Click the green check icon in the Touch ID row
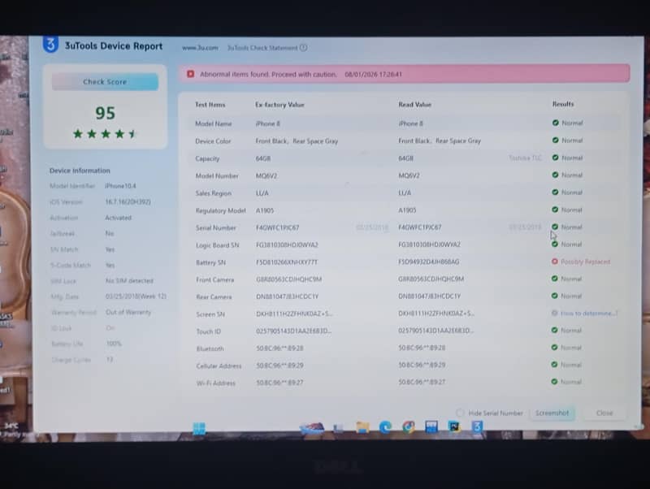 pyautogui.click(x=555, y=330)
